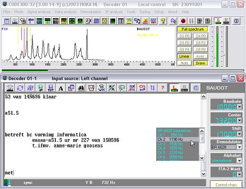The image size is (246, 189).
Task: Click the CR carriage return icon
Action: coord(142,88)
